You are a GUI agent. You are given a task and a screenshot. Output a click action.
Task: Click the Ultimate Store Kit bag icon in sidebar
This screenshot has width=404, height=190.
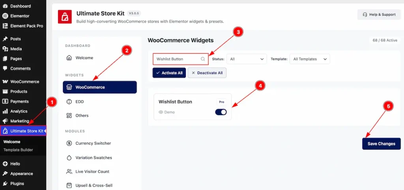[5, 131]
